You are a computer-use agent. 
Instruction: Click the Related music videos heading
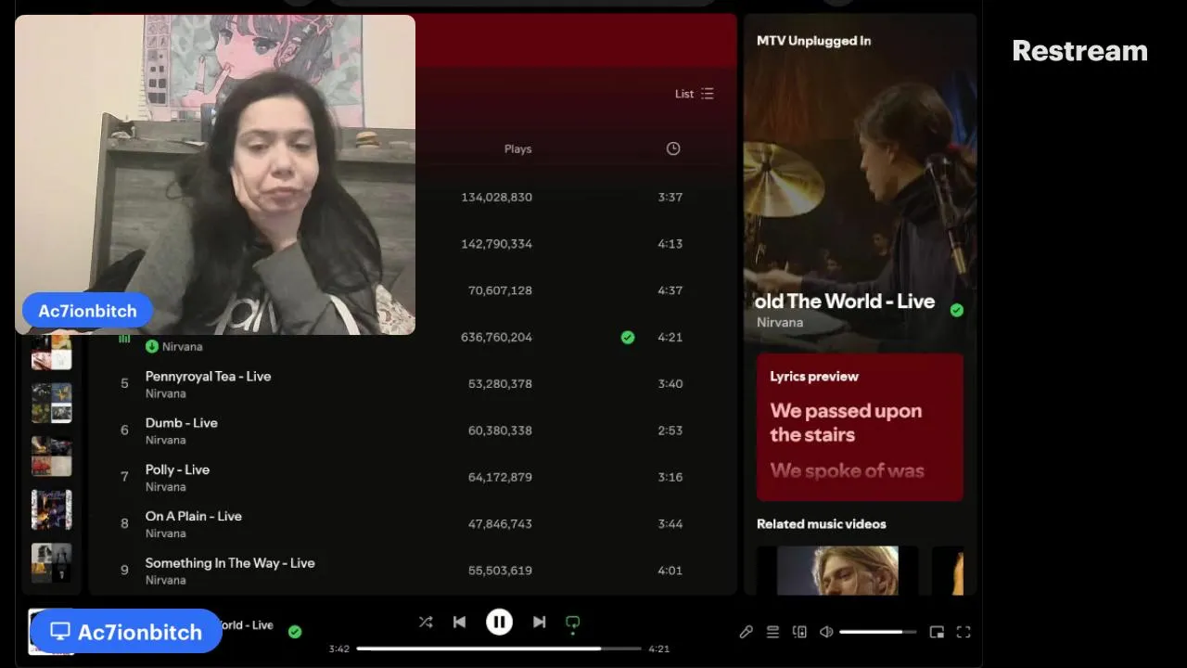(x=822, y=524)
